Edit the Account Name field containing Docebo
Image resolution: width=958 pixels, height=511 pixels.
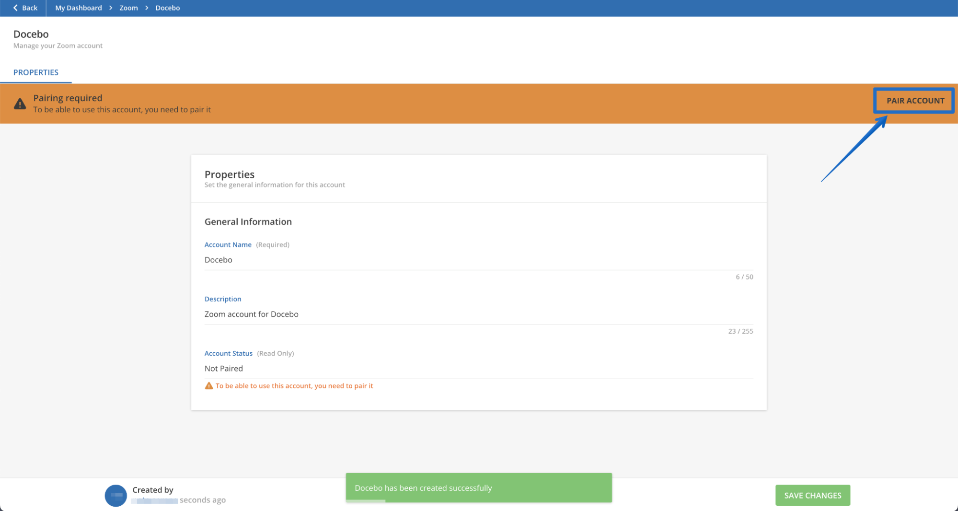point(479,260)
